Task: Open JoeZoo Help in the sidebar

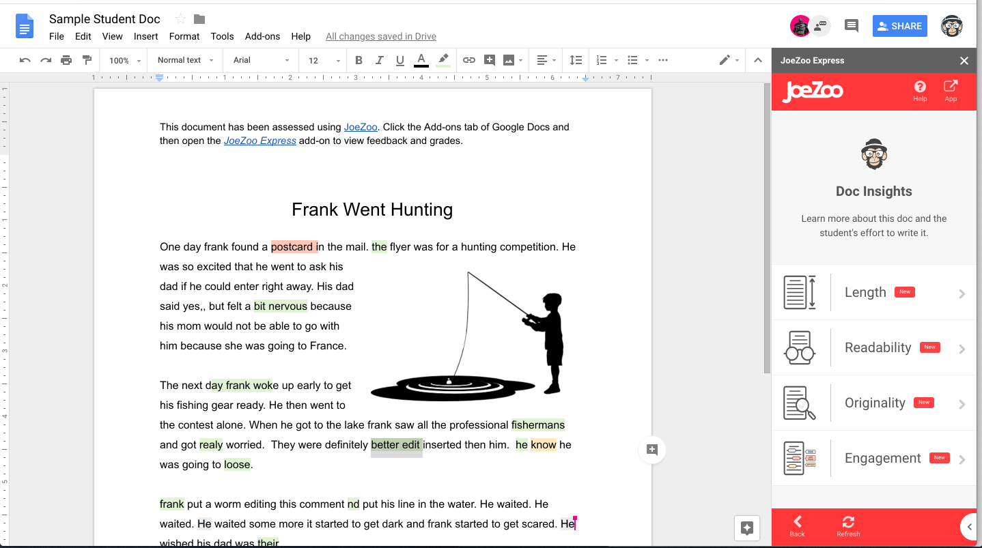Action: coord(920,90)
